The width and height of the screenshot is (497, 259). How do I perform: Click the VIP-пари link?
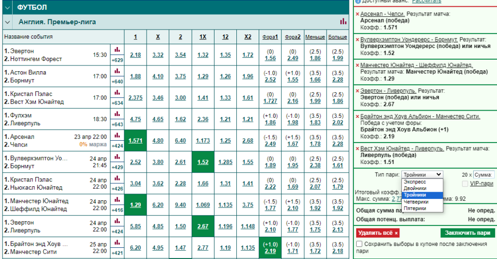481,184
